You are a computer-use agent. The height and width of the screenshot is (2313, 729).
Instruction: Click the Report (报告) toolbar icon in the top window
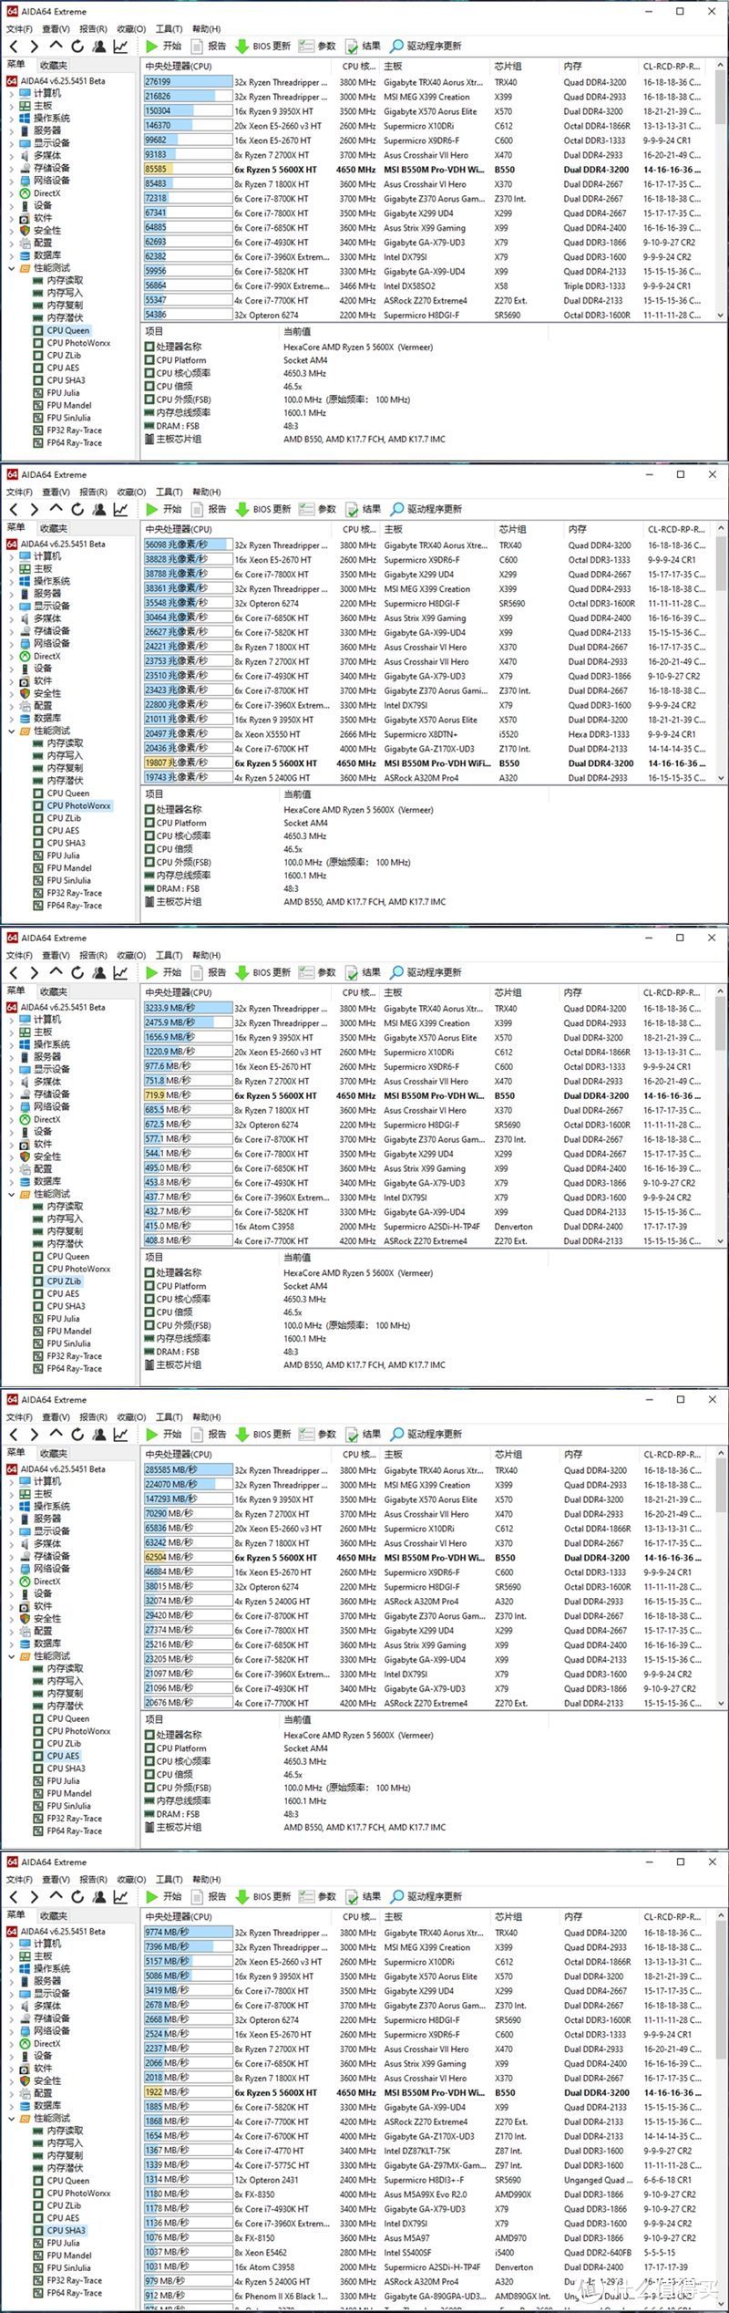[x=208, y=46]
